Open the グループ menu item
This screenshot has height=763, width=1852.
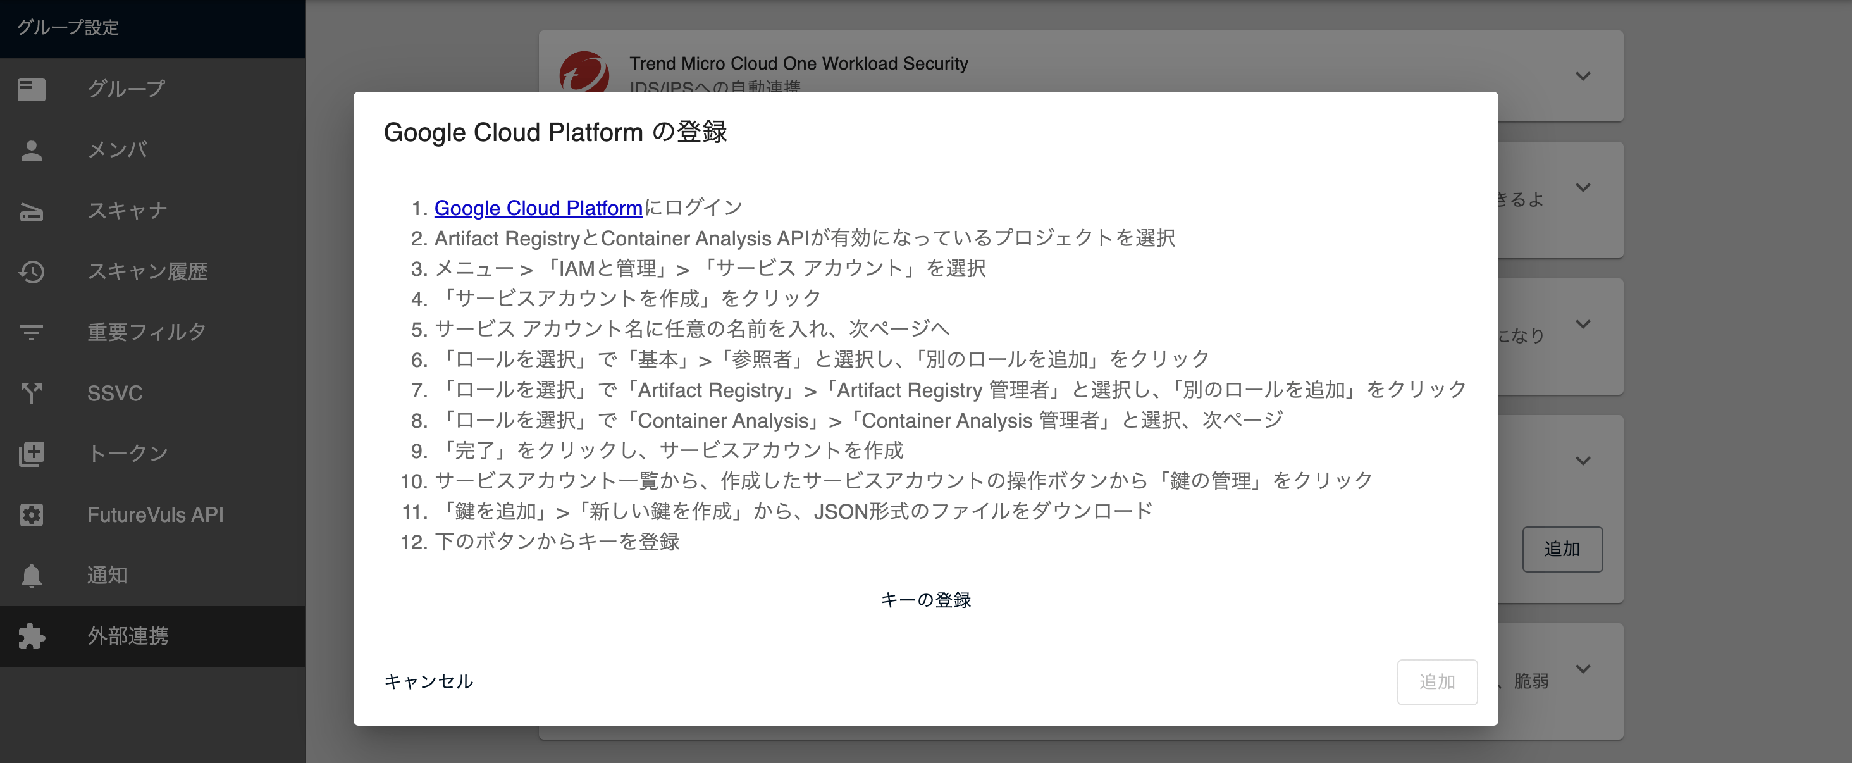pos(152,89)
